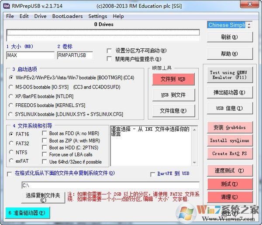
Task: Check Boot as FDD (A: no MBR)
Action: (x=45, y=133)
